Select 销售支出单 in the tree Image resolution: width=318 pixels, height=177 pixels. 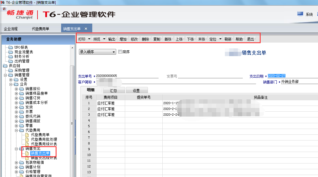(40, 153)
